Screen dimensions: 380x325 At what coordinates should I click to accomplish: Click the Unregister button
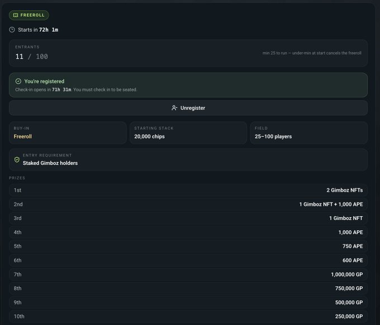click(188, 108)
